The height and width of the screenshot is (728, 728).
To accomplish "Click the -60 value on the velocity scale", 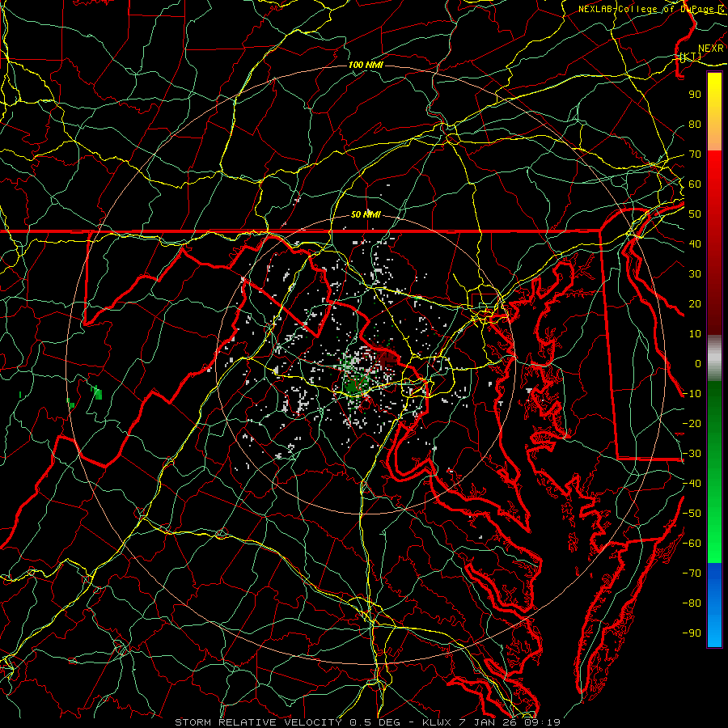I will click(x=692, y=544).
